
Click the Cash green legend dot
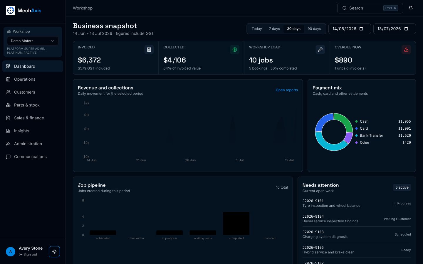tap(356, 121)
